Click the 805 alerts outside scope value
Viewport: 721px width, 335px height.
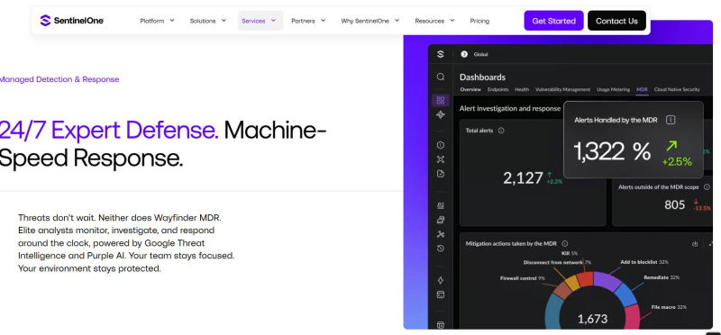click(674, 204)
